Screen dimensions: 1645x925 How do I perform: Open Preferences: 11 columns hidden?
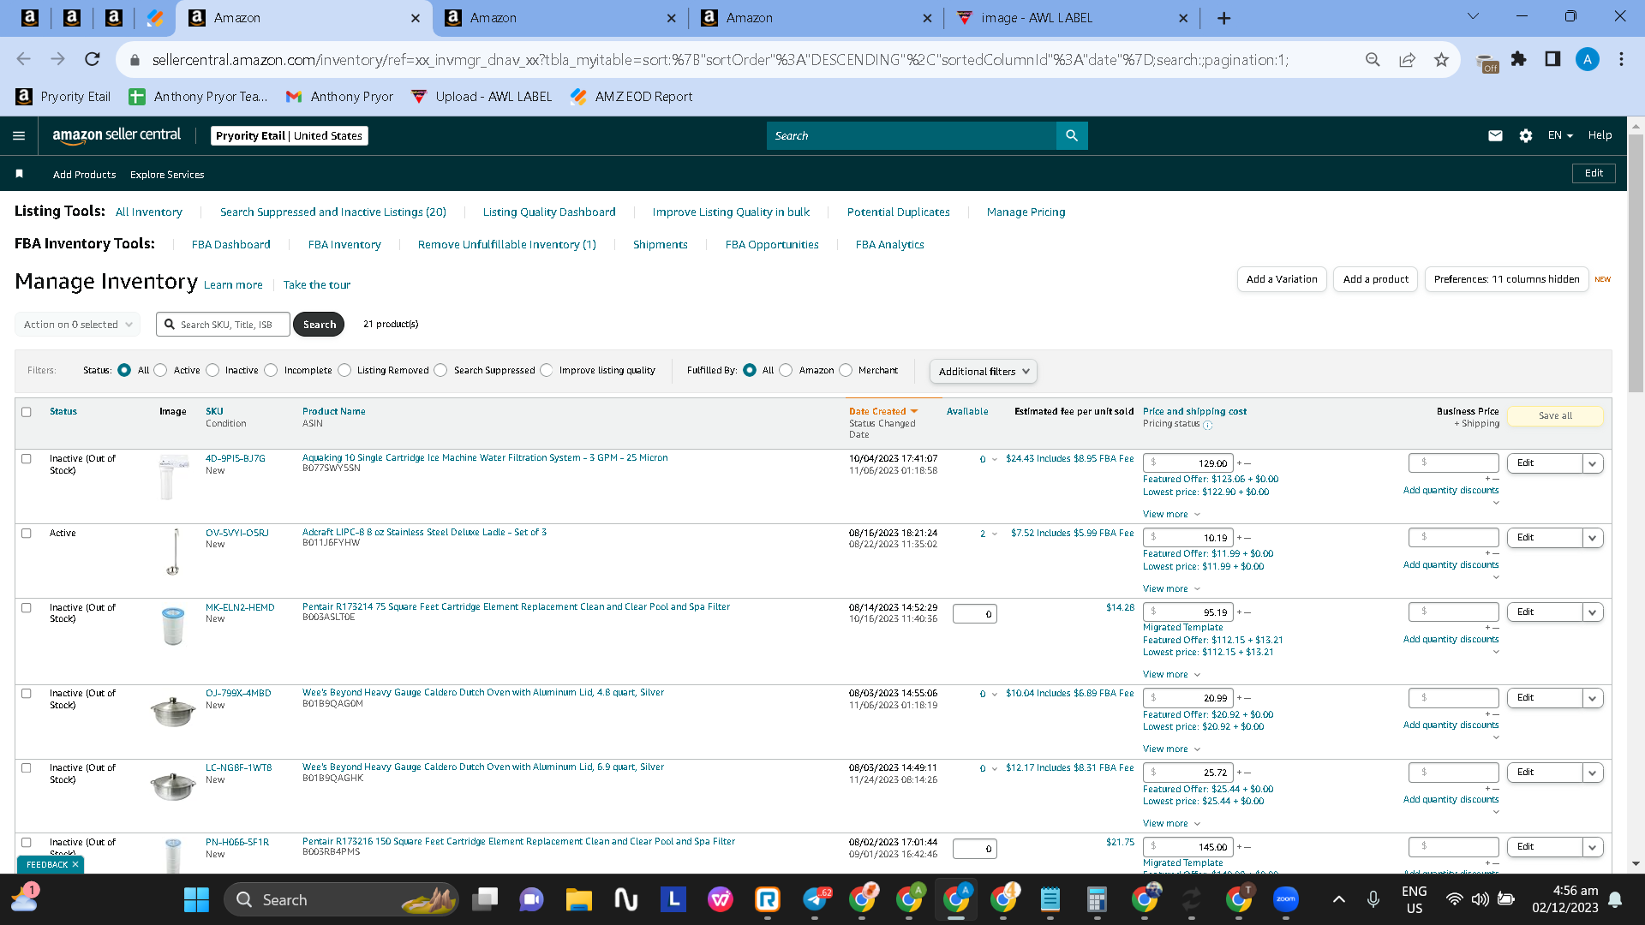click(x=1506, y=279)
